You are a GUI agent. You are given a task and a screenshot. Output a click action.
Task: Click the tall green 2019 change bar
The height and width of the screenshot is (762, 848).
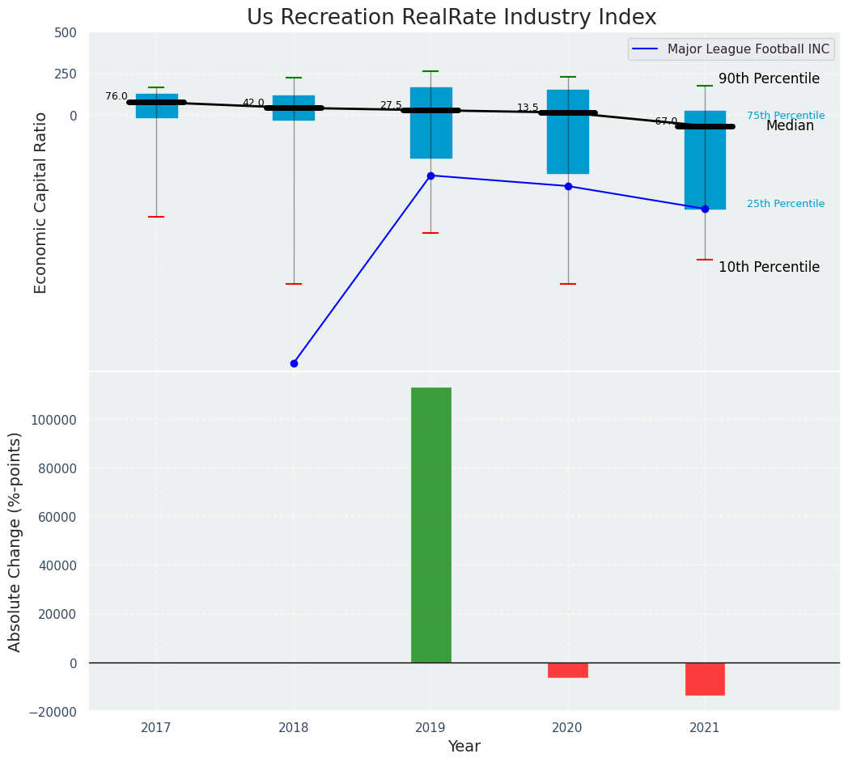[430, 524]
